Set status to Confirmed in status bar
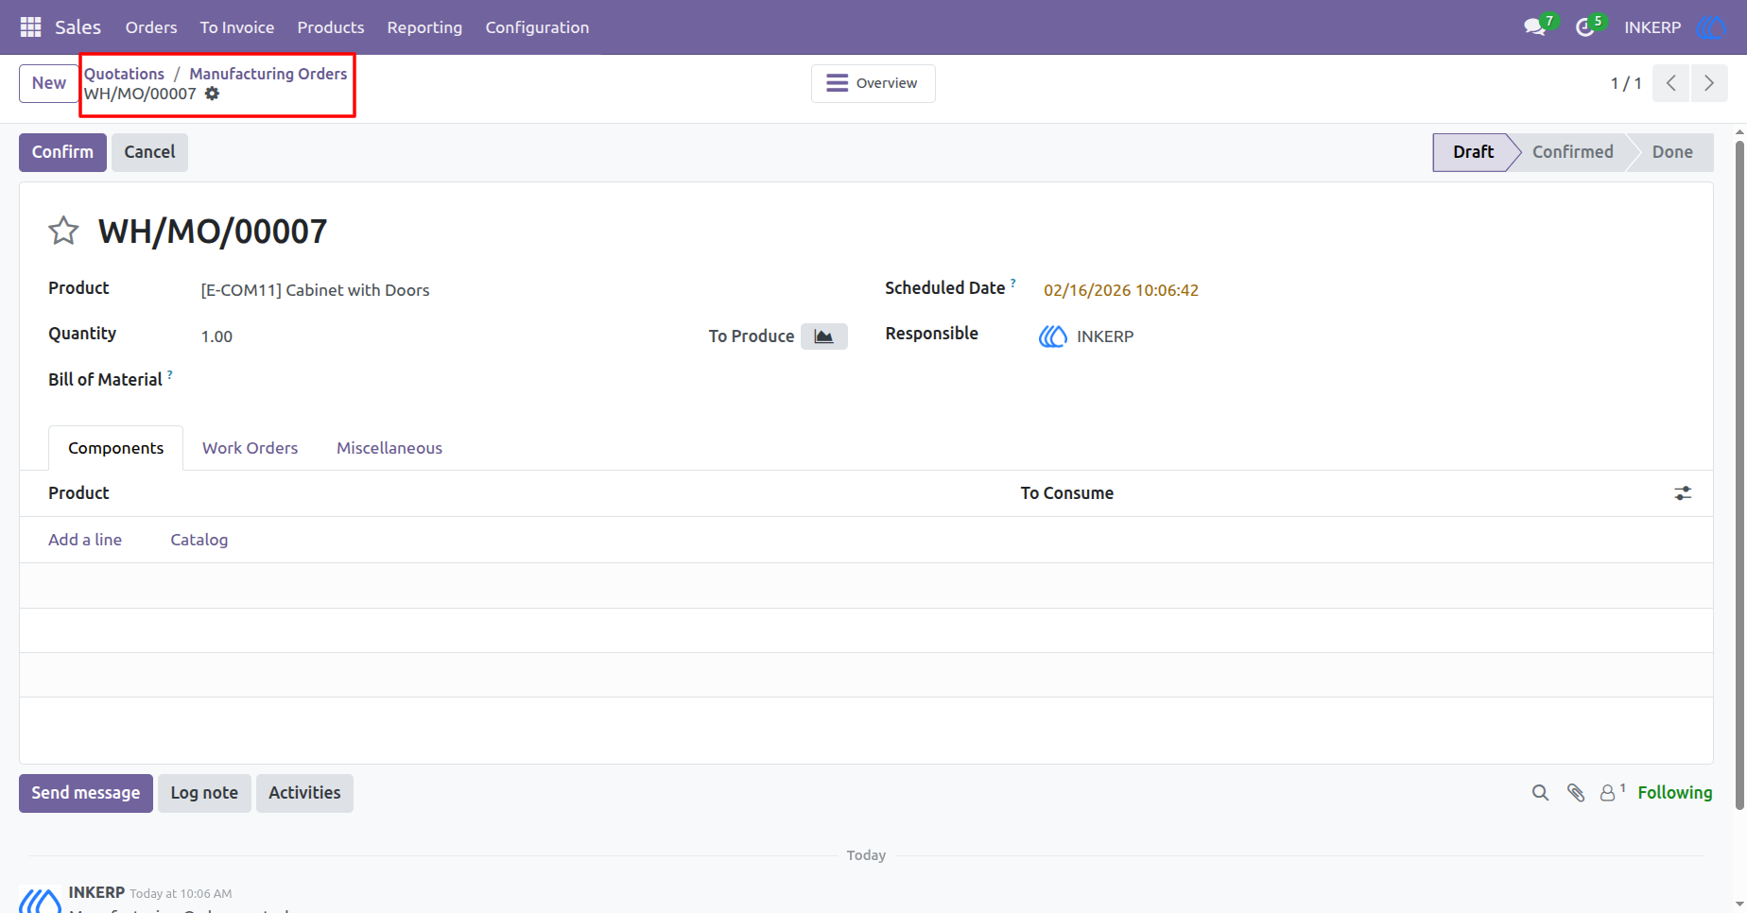The height and width of the screenshot is (913, 1747). point(1572,152)
